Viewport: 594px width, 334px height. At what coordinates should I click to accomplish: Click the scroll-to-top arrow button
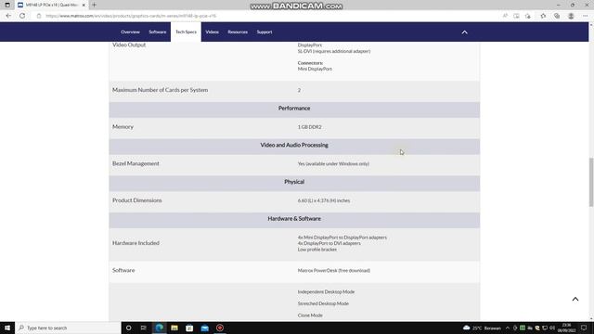tap(575, 299)
